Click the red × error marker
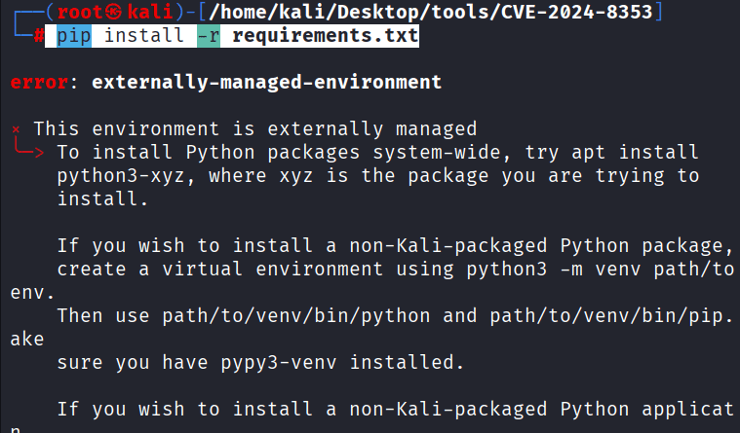The image size is (740, 433). 17,127
